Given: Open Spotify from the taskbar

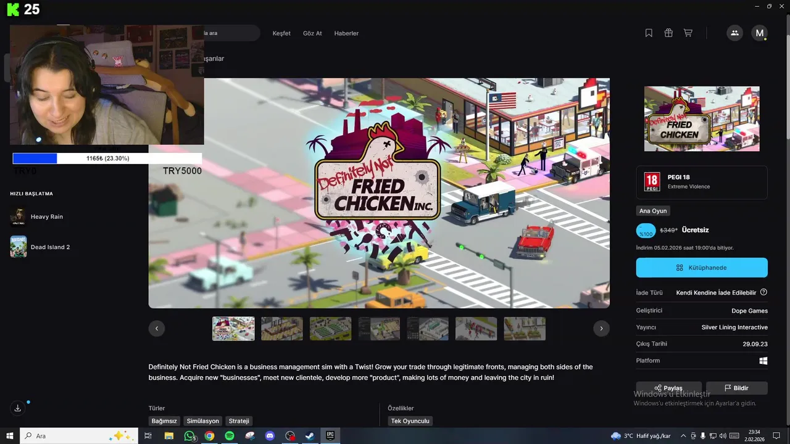Looking at the screenshot, I should click(230, 436).
